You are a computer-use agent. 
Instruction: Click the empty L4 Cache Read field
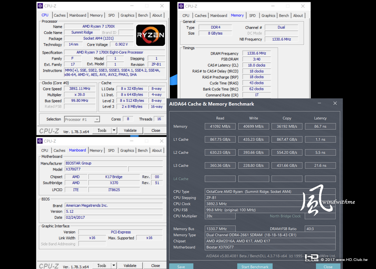(220, 179)
